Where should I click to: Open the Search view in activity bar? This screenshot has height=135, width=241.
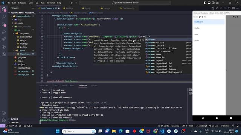[x=4, y=16]
